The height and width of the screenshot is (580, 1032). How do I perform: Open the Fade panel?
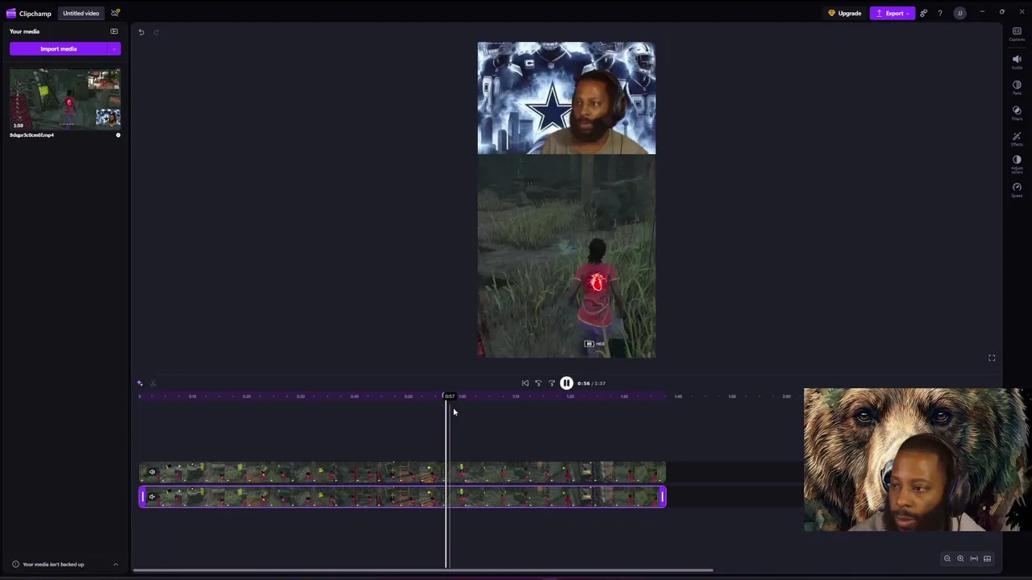click(1017, 87)
